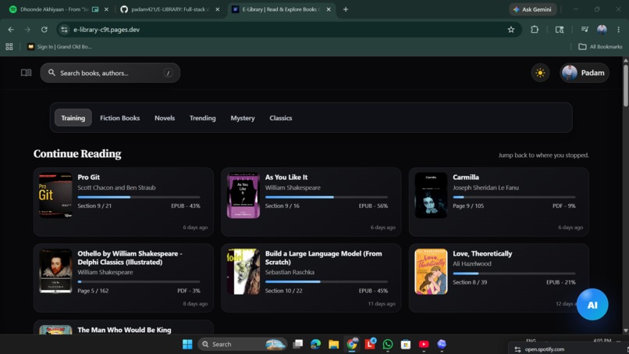Open Task View in the taskbar
The height and width of the screenshot is (354, 629).
coord(297,345)
